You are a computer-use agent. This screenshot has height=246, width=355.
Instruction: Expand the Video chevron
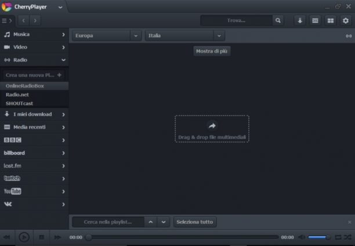[x=63, y=48]
